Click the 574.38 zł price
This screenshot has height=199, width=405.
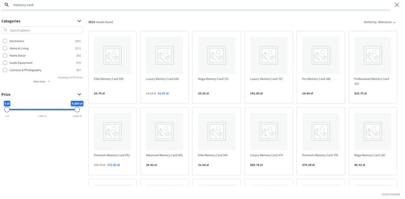point(308,165)
